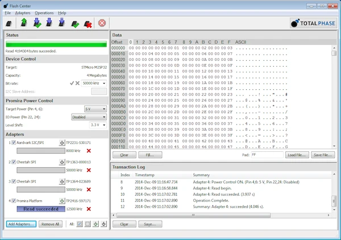Click the Transaction Log horizontal scrollbar
The height and width of the screenshot is (240, 341).
(193, 215)
